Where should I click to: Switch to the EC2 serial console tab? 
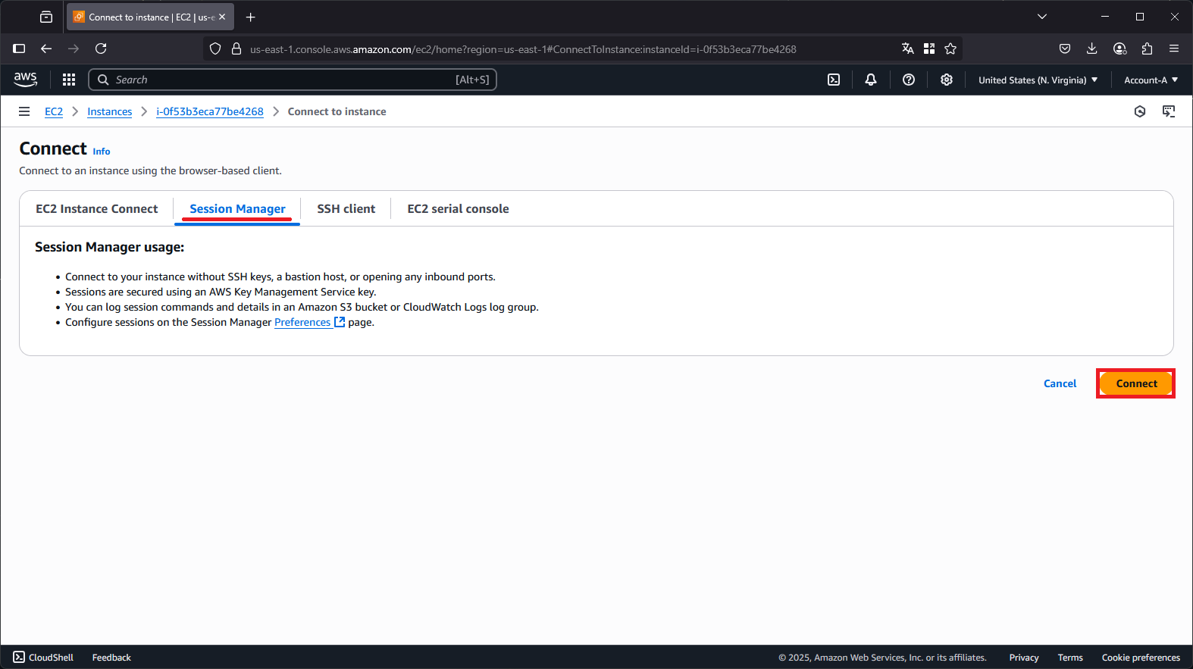click(458, 209)
